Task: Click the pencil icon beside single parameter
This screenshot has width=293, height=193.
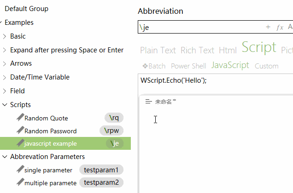Action: 20,170
